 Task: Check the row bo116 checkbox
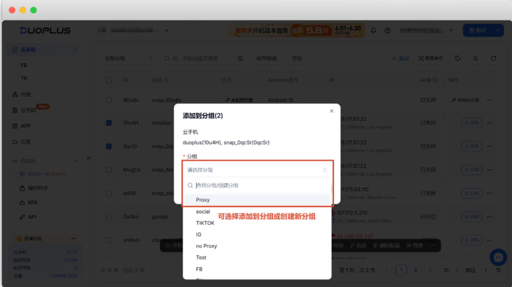point(108,193)
